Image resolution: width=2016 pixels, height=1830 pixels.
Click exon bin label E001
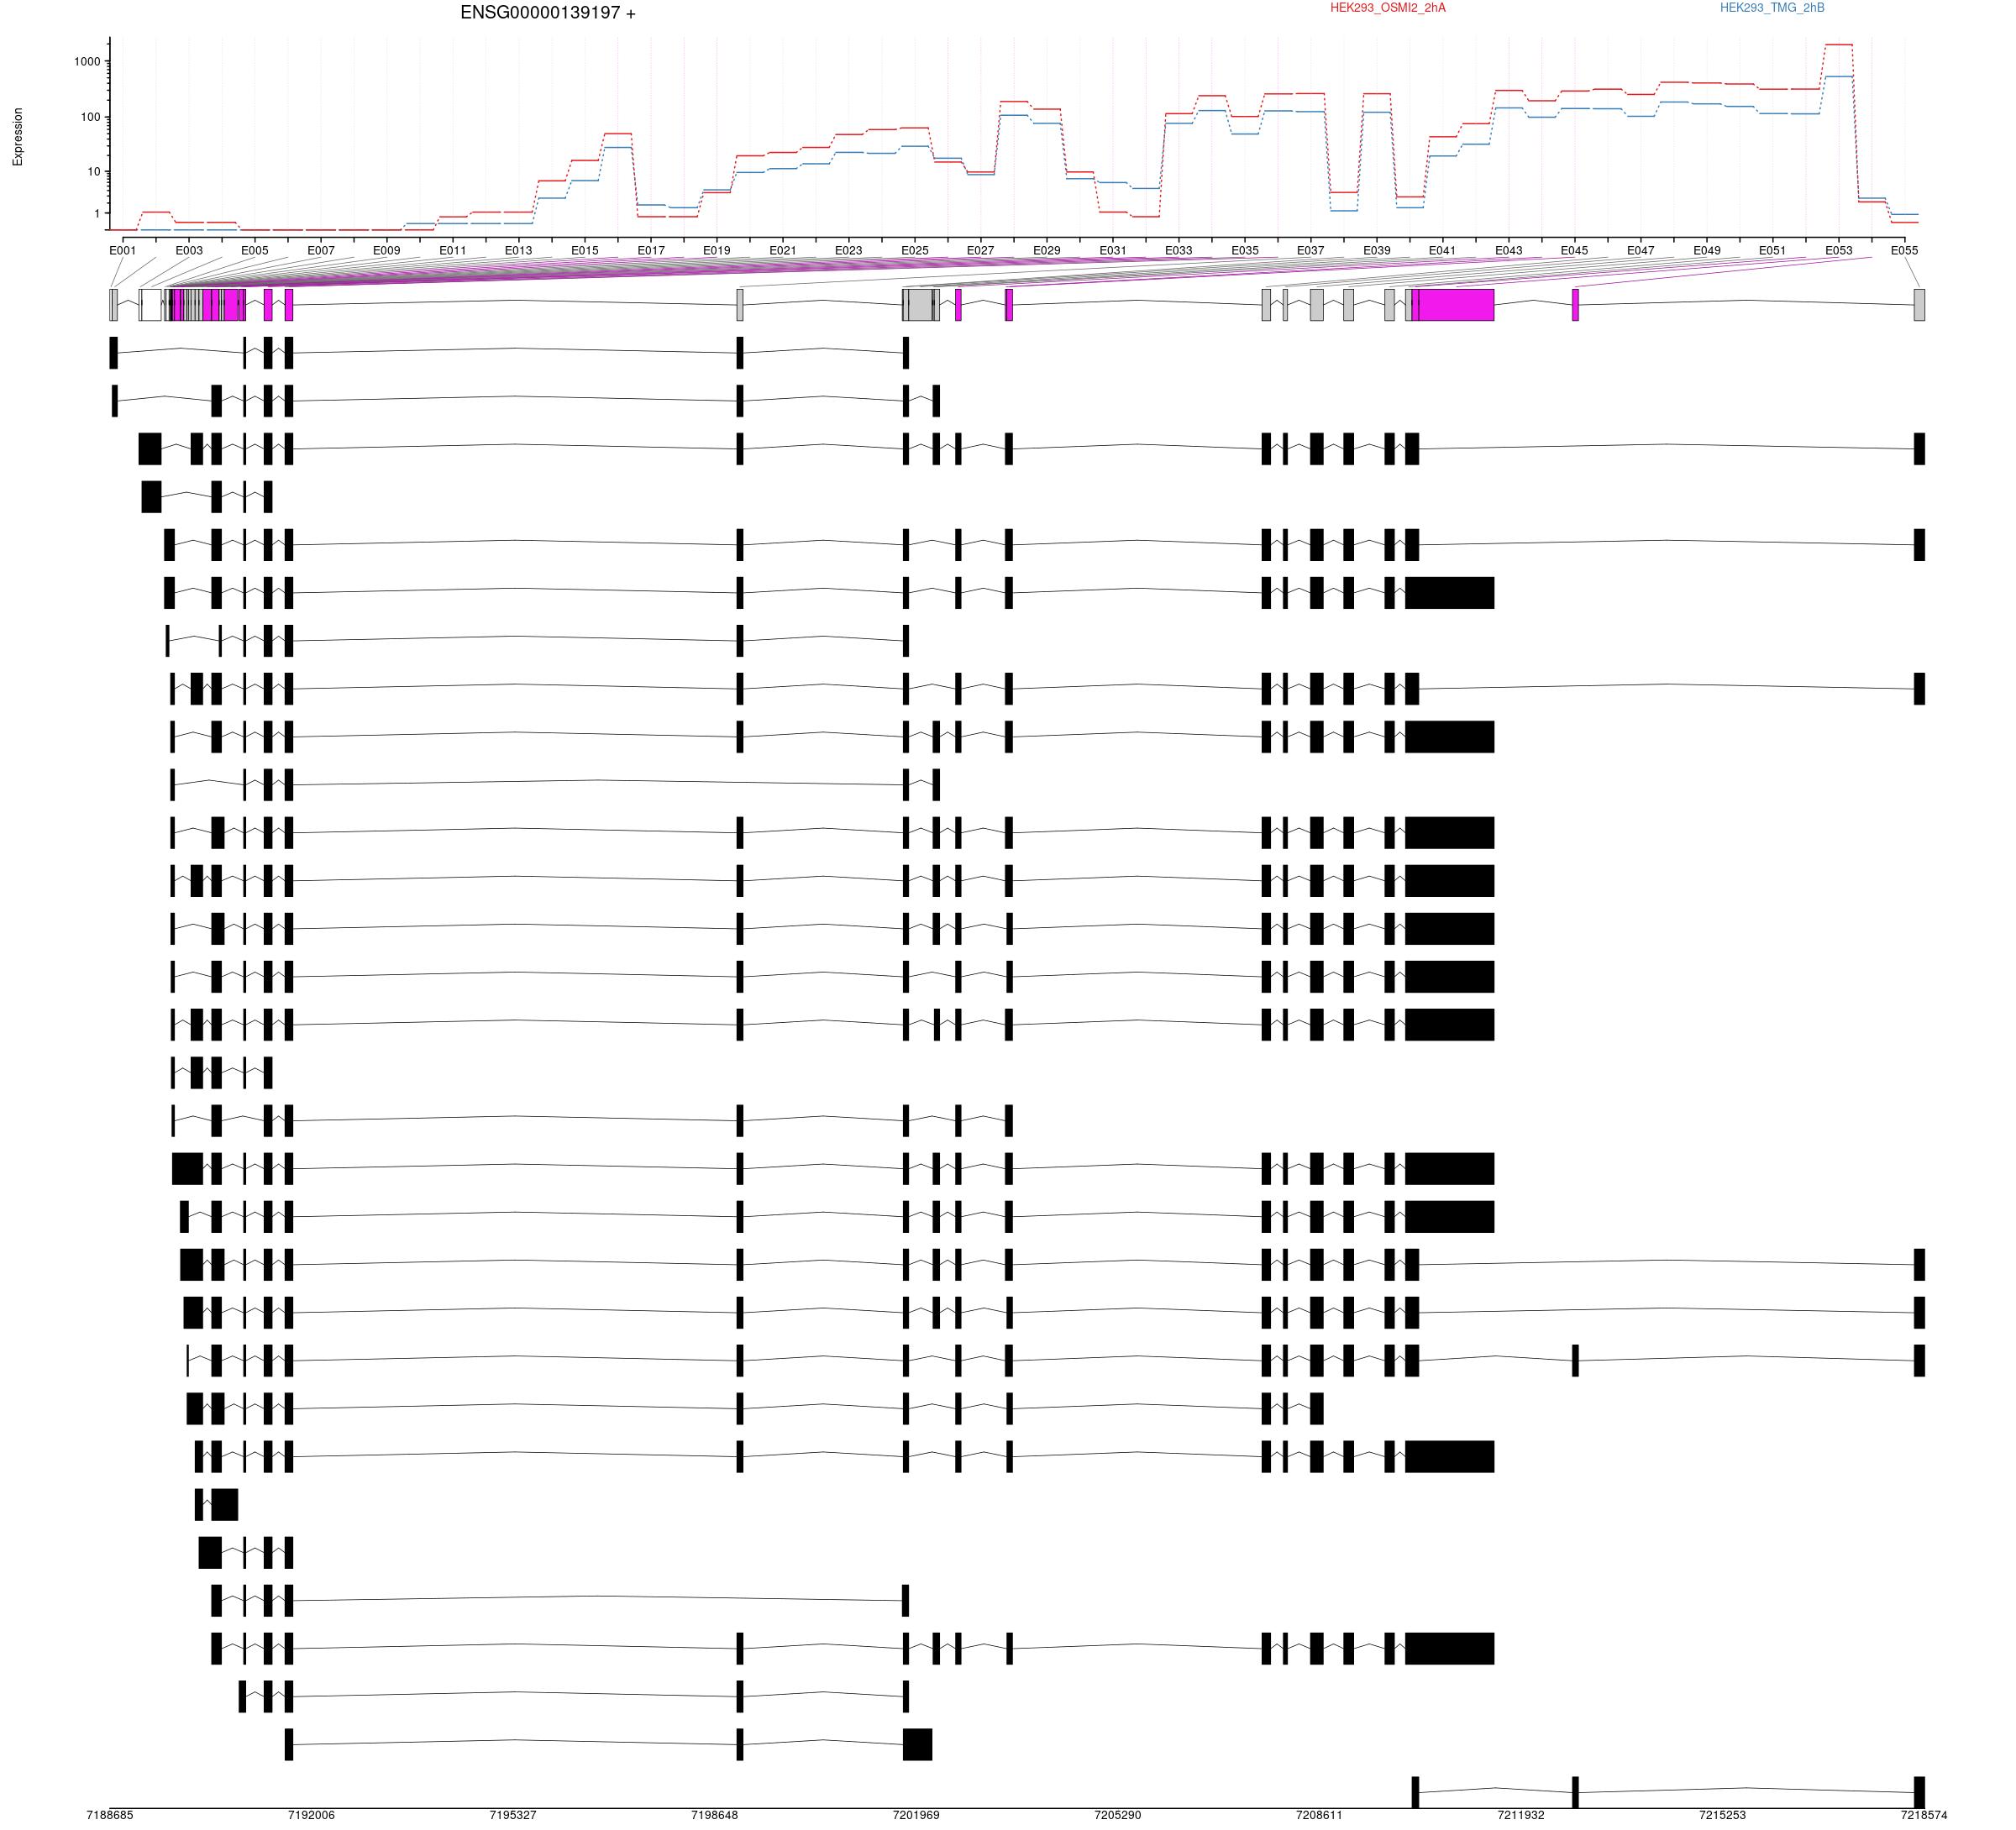pos(123,251)
